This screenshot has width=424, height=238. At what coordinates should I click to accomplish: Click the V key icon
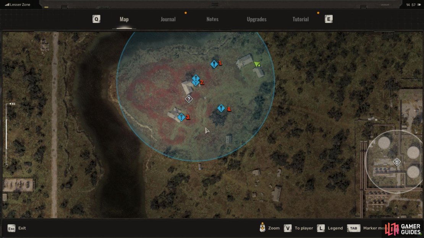coord(288,228)
